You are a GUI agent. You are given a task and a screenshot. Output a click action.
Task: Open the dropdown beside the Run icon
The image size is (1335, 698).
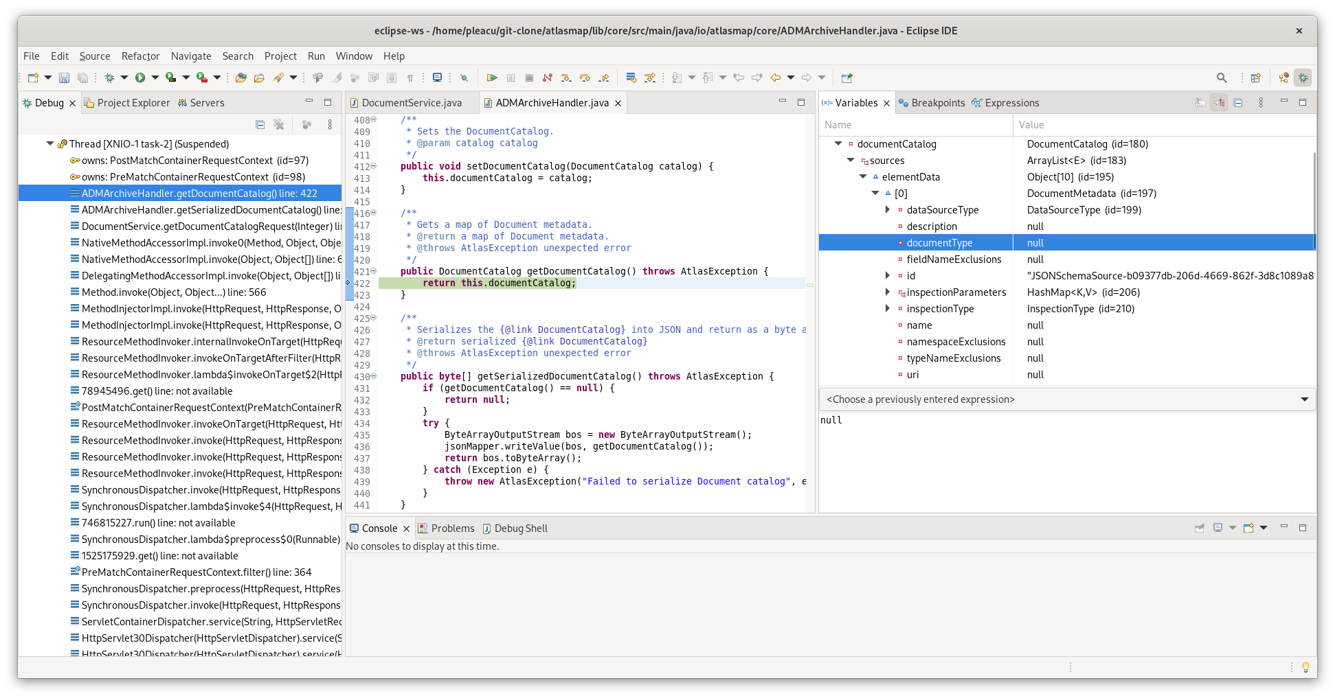(155, 78)
